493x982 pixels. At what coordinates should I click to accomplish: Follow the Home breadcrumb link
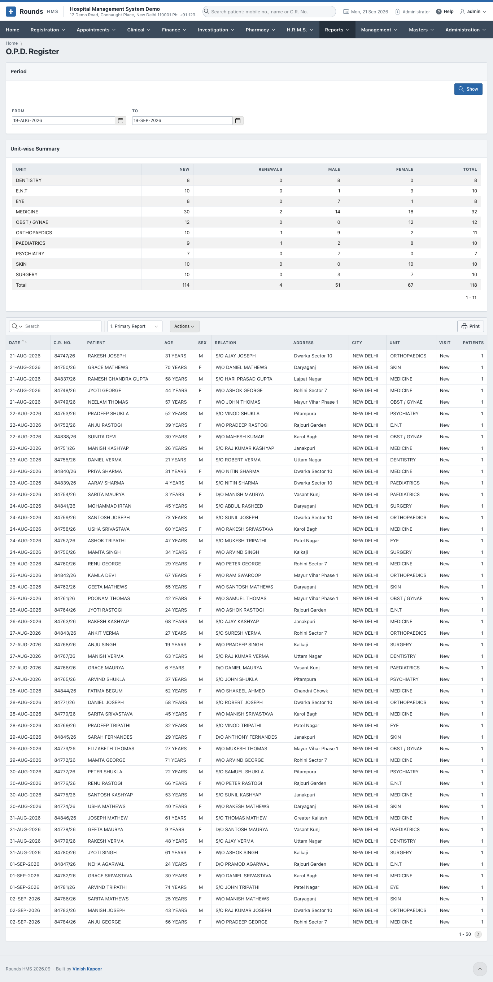12,43
